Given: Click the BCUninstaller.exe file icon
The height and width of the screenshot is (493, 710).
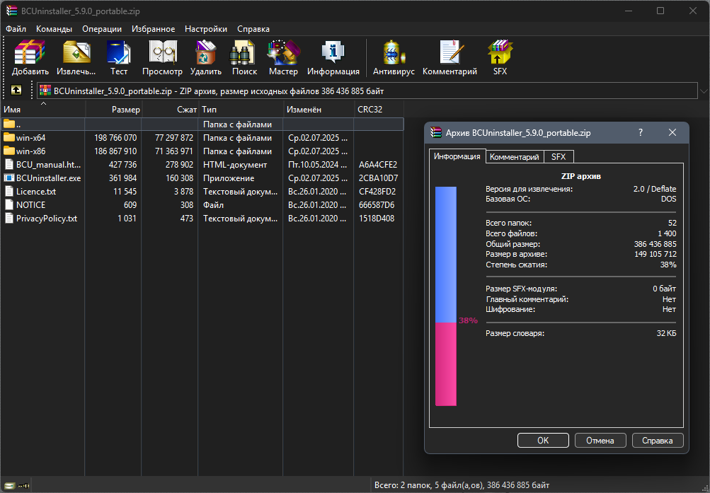Looking at the screenshot, I should click(x=9, y=178).
